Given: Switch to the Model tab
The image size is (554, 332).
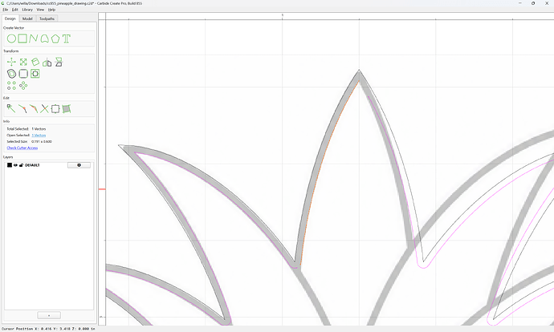Looking at the screenshot, I should [27, 18].
